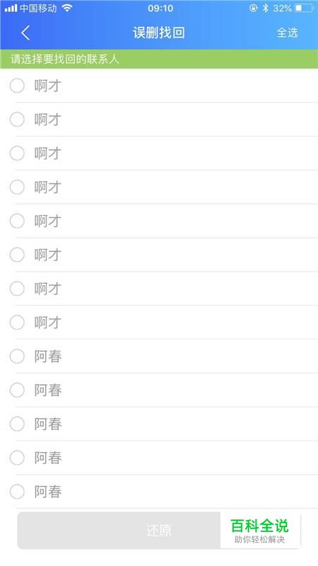
Task: Tap the 百科全说 watermark logo
Action: click(260, 530)
